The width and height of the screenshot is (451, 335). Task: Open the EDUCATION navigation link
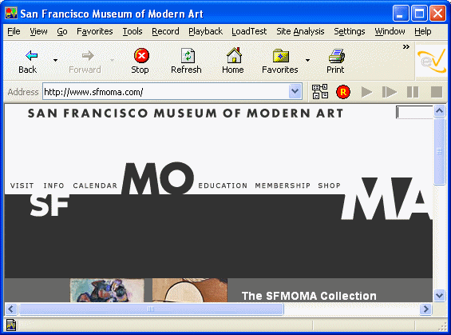pyautogui.click(x=223, y=185)
